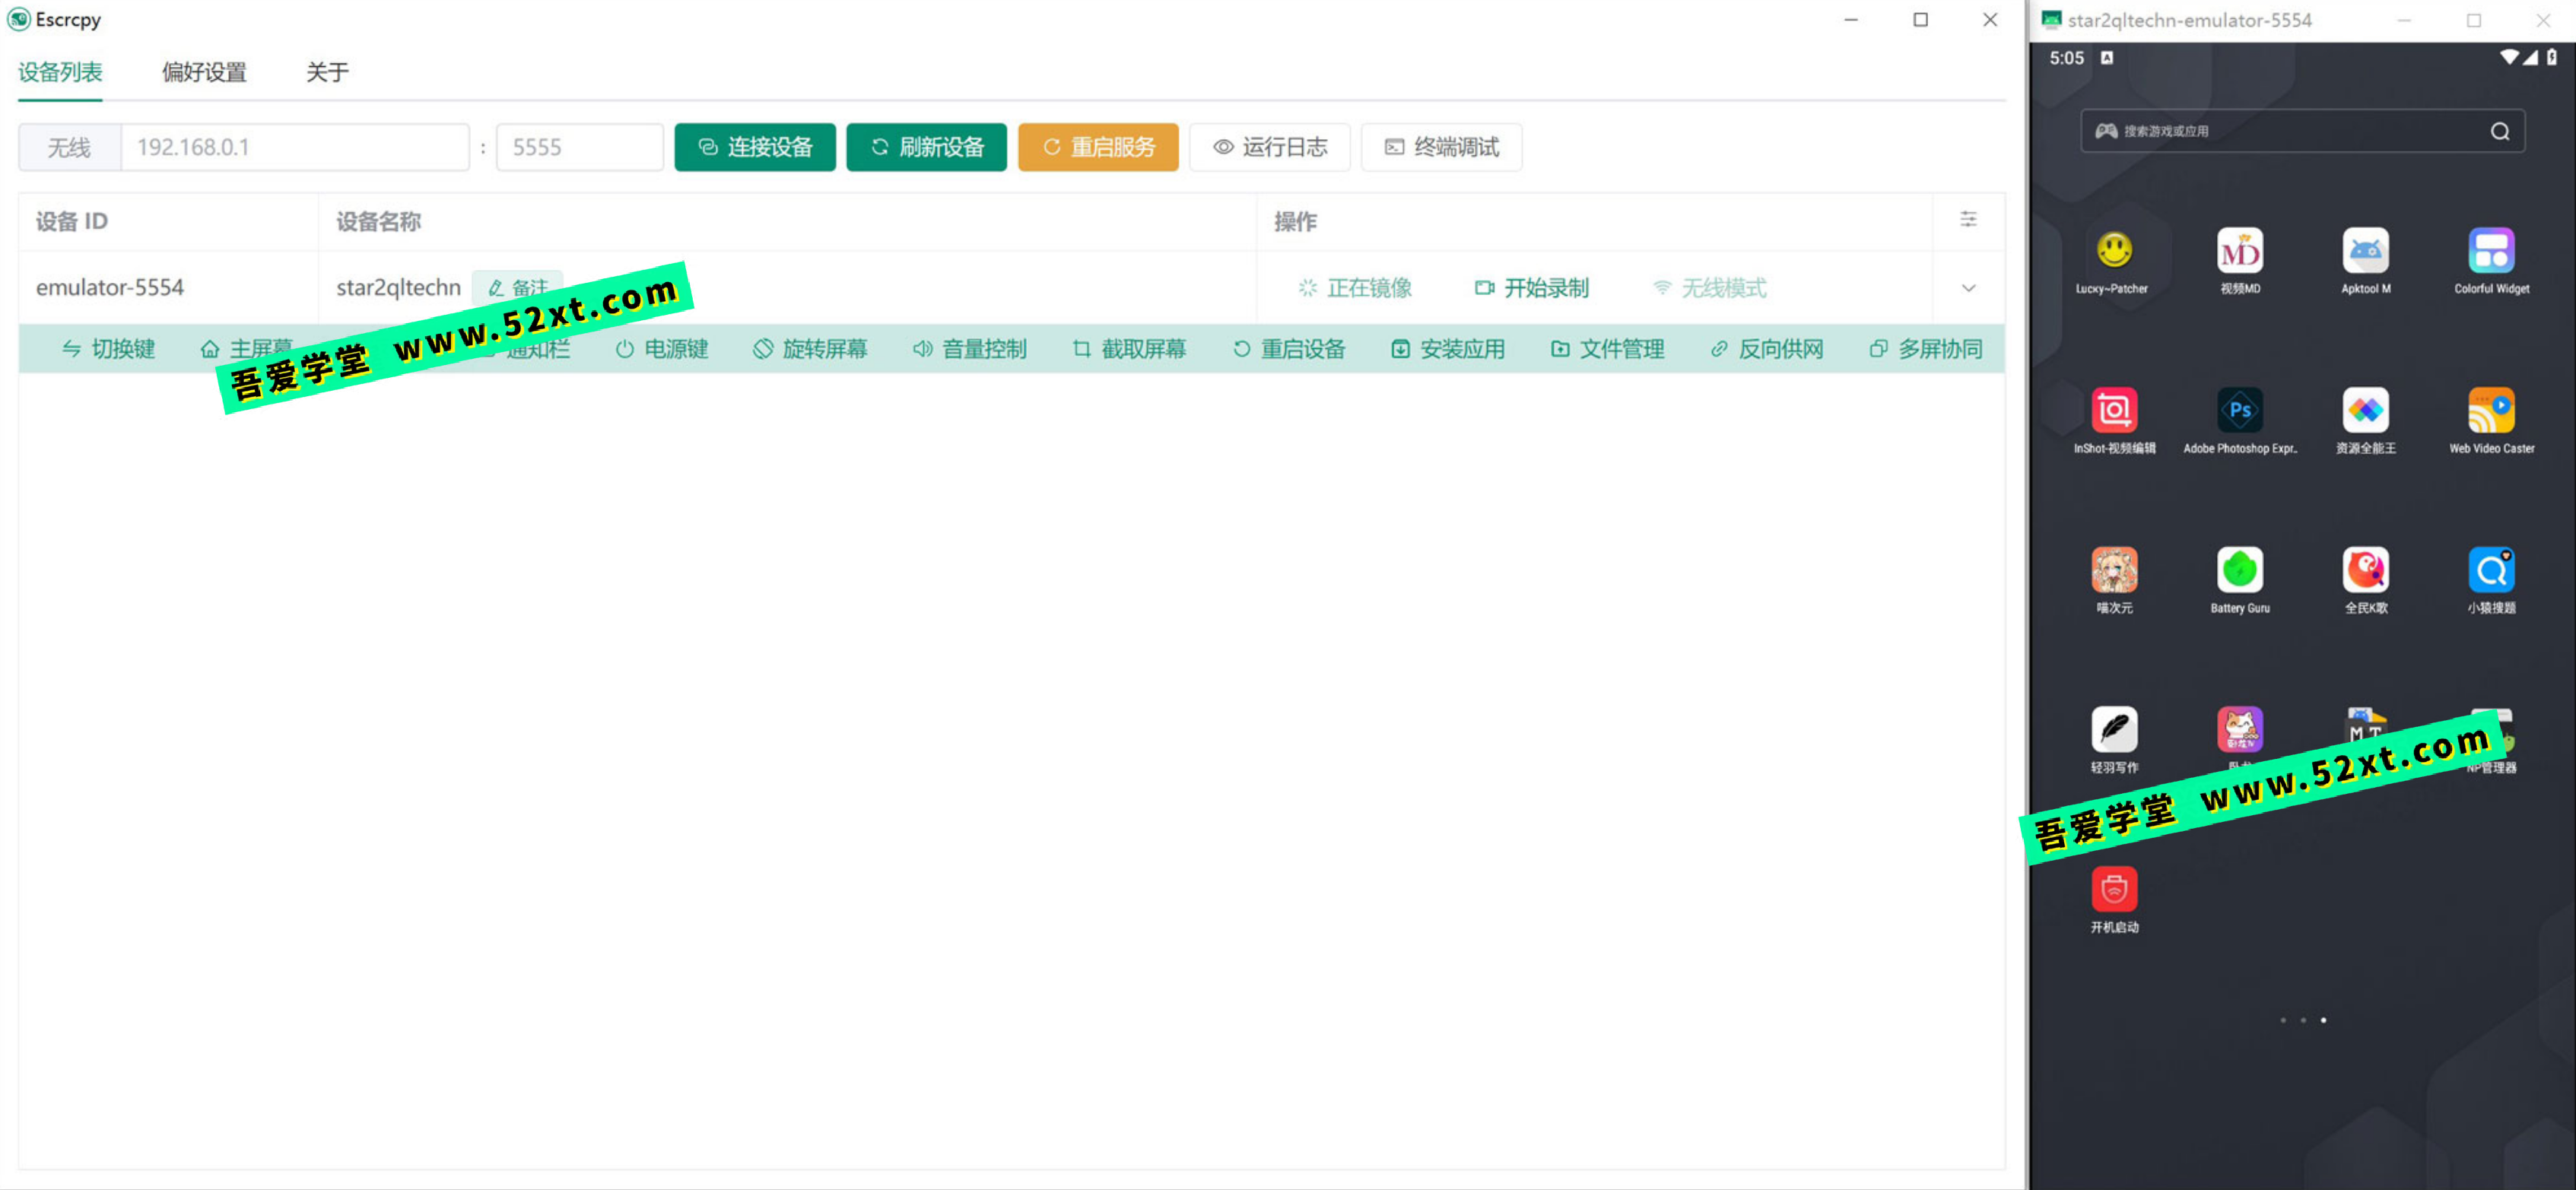Launch Web Video Caster in emulator
The image size is (2576, 1190).
pyautogui.click(x=2491, y=420)
